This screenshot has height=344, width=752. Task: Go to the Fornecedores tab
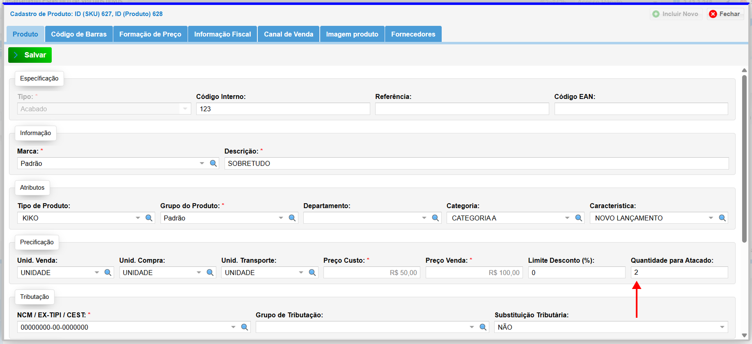click(x=413, y=34)
